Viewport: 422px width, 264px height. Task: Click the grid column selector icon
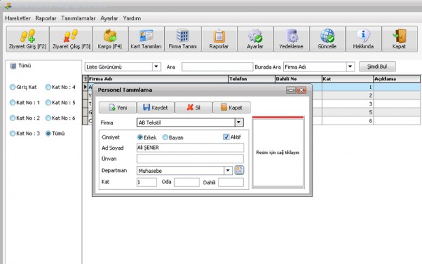coord(85,79)
